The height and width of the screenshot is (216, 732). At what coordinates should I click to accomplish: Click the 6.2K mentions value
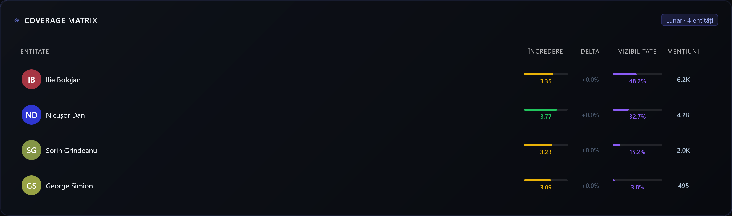683,80
